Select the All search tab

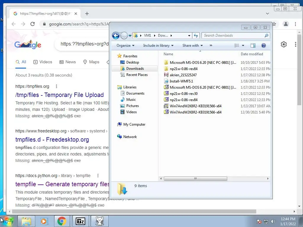click(21, 62)
